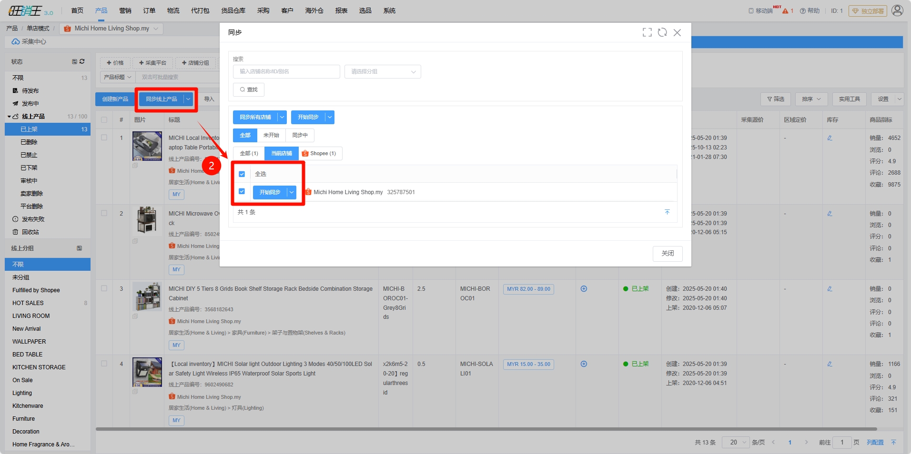Click the refresh icon in sync dialog header
Viewport: 911px width, 454px height.
662,32
